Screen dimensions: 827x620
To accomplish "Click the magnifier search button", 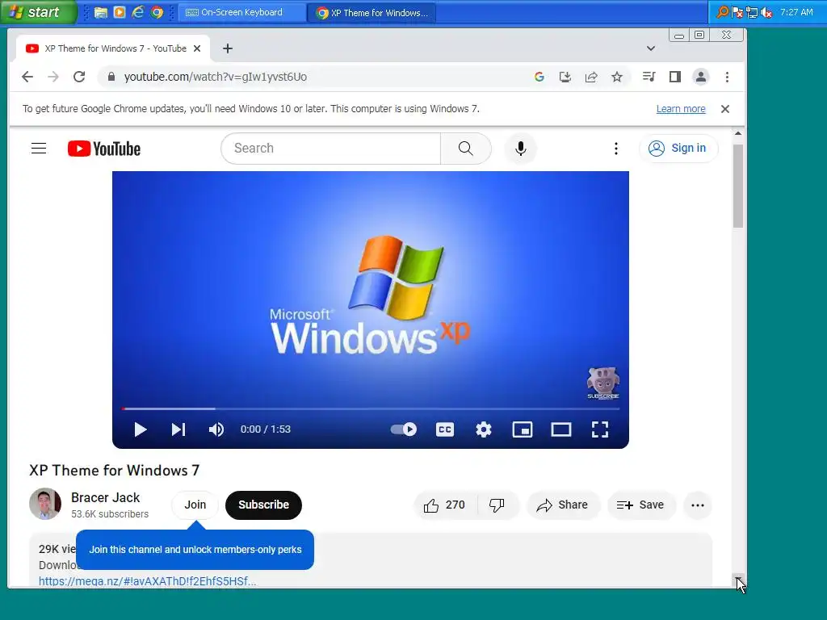I will pos(466,149).
